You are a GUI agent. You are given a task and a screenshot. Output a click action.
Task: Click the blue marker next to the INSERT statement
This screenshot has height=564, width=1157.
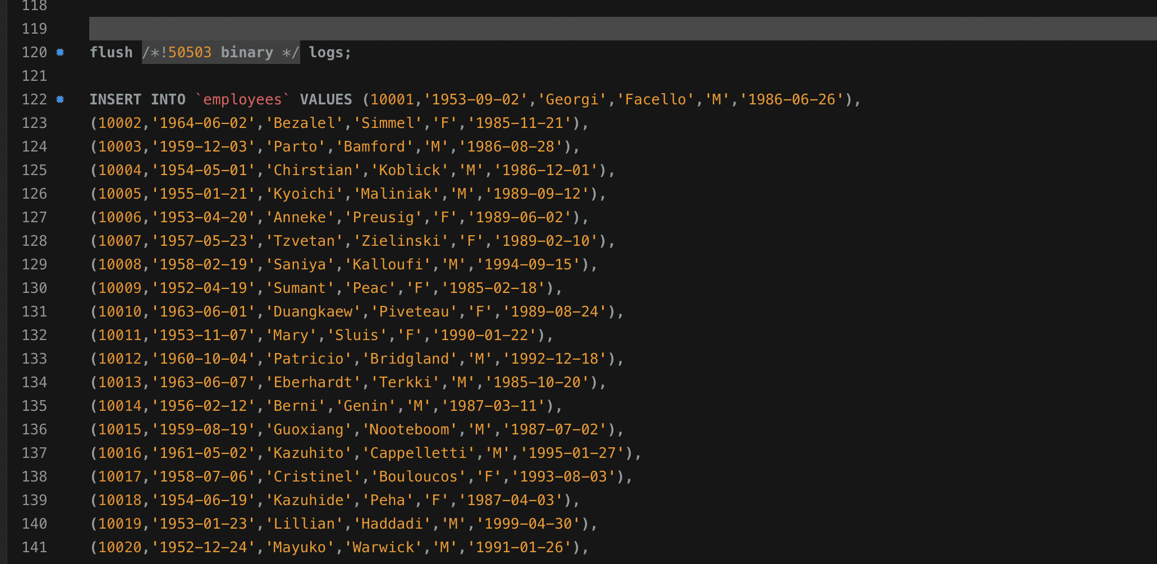pyautogui.click(x=61, y=99)
